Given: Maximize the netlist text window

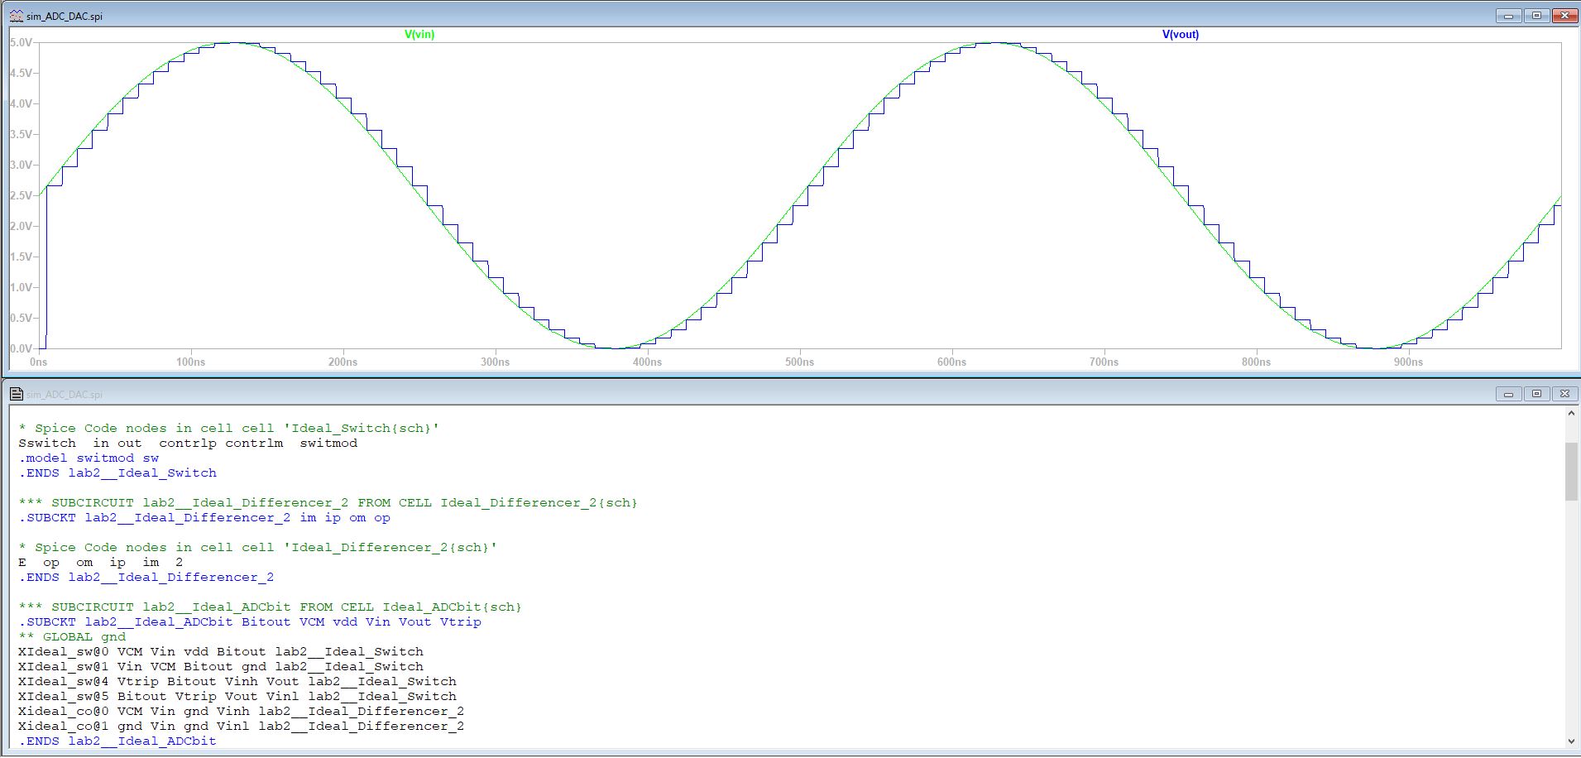Looking at the screenshot, I should click(1536, 394).
